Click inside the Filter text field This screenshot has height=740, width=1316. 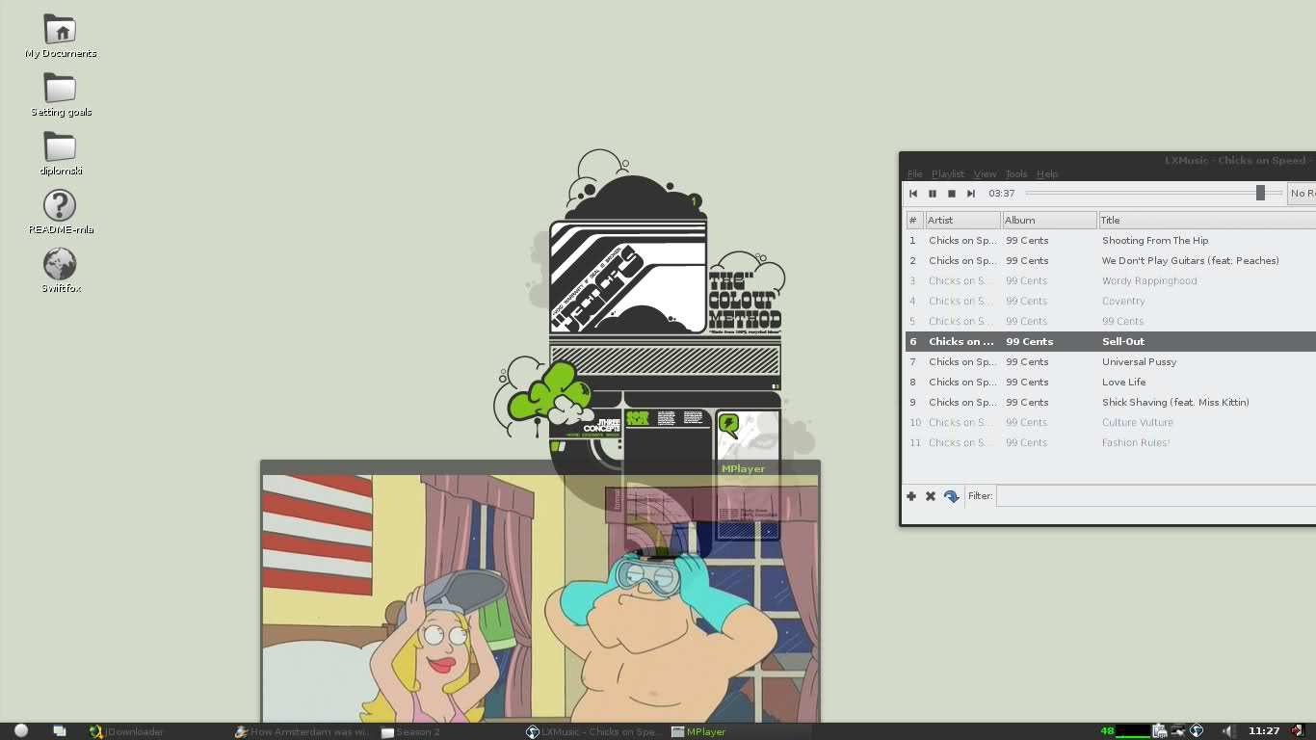tap(1156, 496)
